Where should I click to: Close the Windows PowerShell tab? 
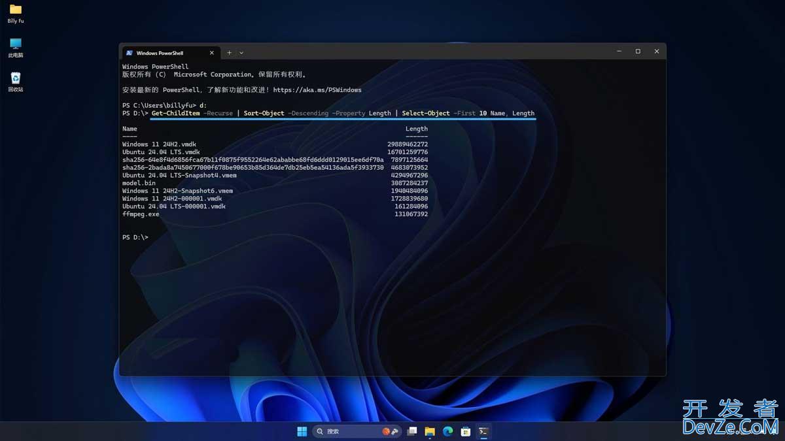coord(212,53)
